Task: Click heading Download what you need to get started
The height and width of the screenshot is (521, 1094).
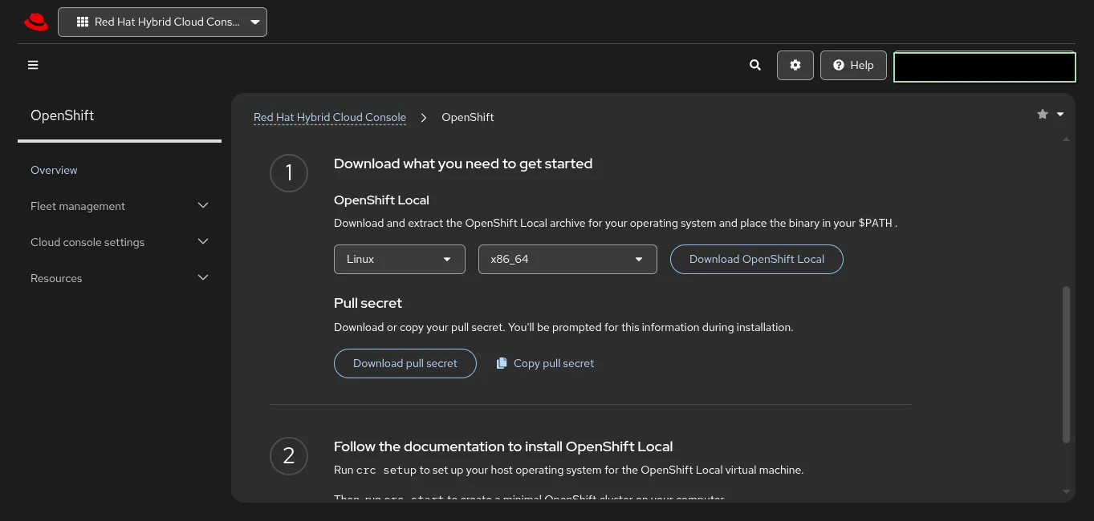Action: coord(463,164)
